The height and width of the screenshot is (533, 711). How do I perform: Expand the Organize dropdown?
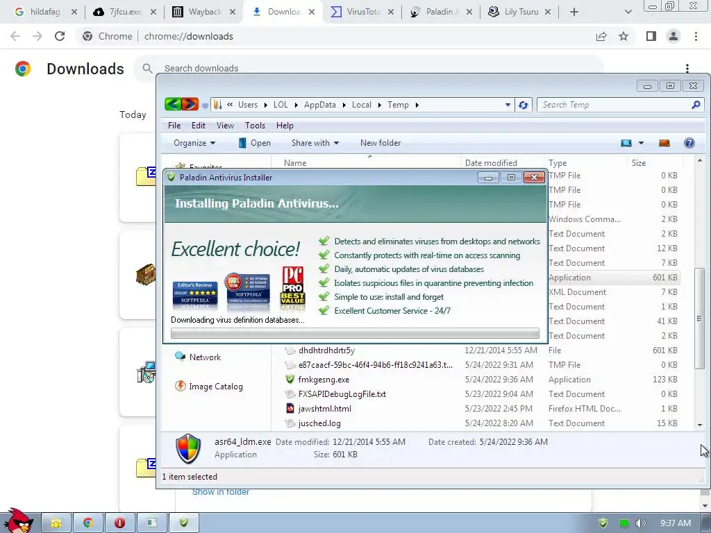pyautogui.click(x=194, y=143)
